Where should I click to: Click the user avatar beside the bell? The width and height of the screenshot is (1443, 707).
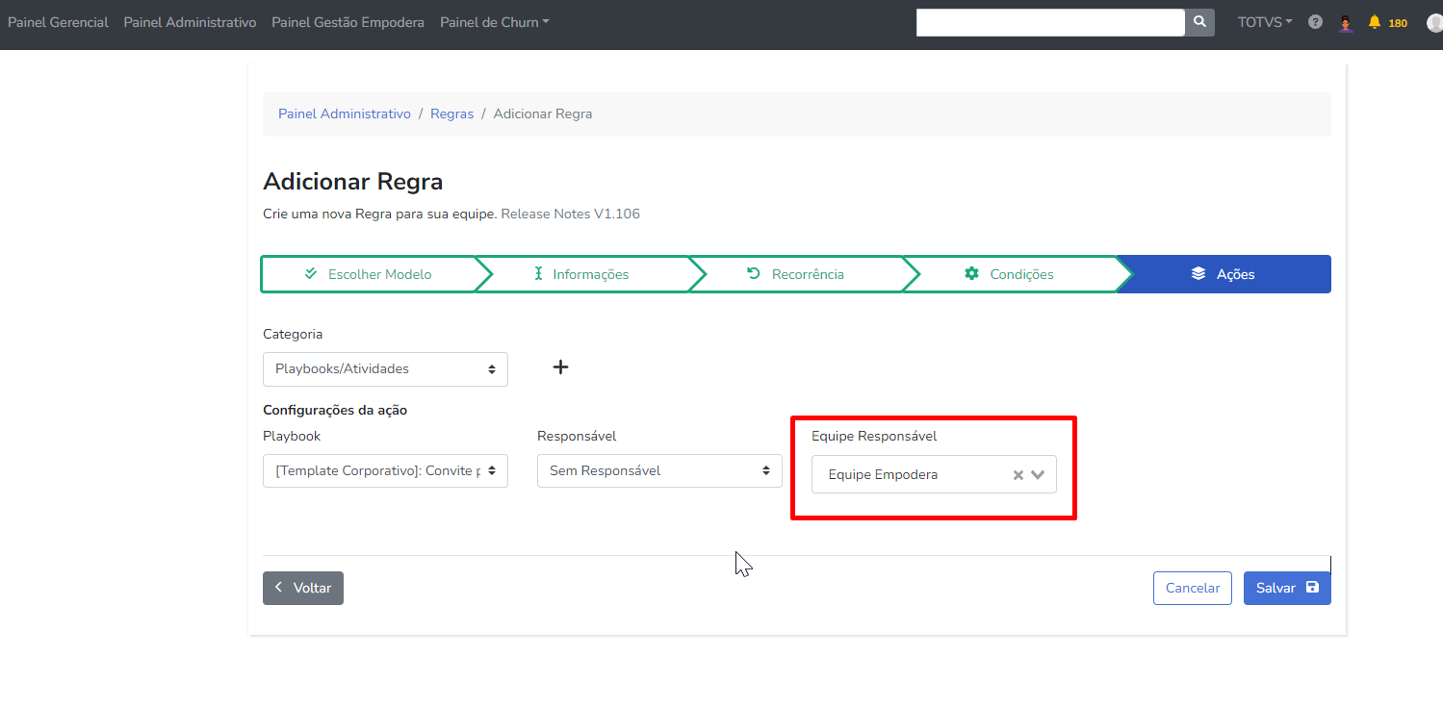[x=1346, y=22]
